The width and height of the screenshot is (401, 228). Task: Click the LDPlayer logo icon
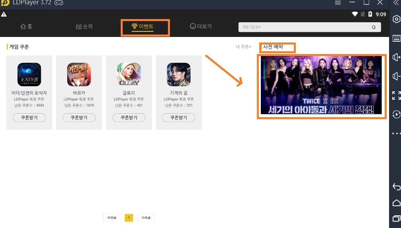click(5, 2)
